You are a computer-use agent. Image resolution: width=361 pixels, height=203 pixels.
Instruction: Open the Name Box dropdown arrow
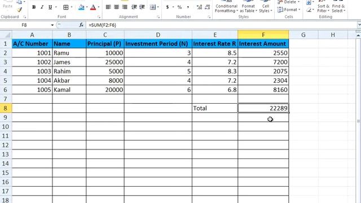point(52,25)
